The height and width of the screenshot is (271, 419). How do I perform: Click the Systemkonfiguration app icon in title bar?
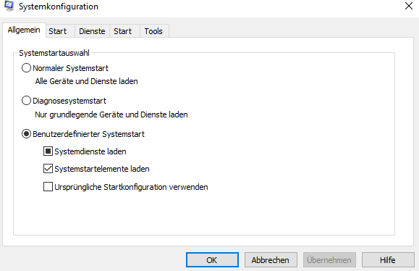point(9,6)
